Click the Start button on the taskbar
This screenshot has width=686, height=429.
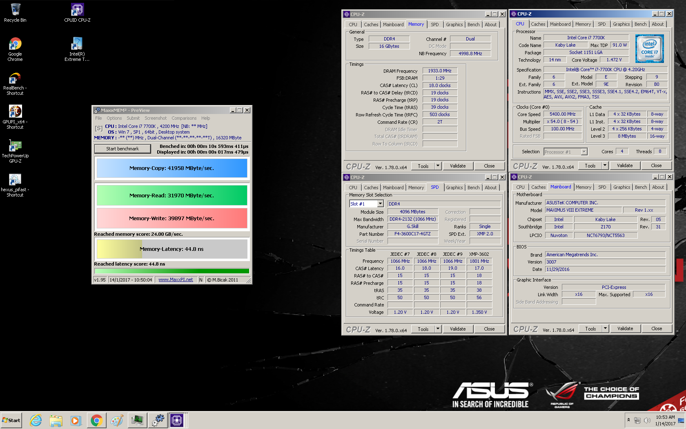point(11,420)
